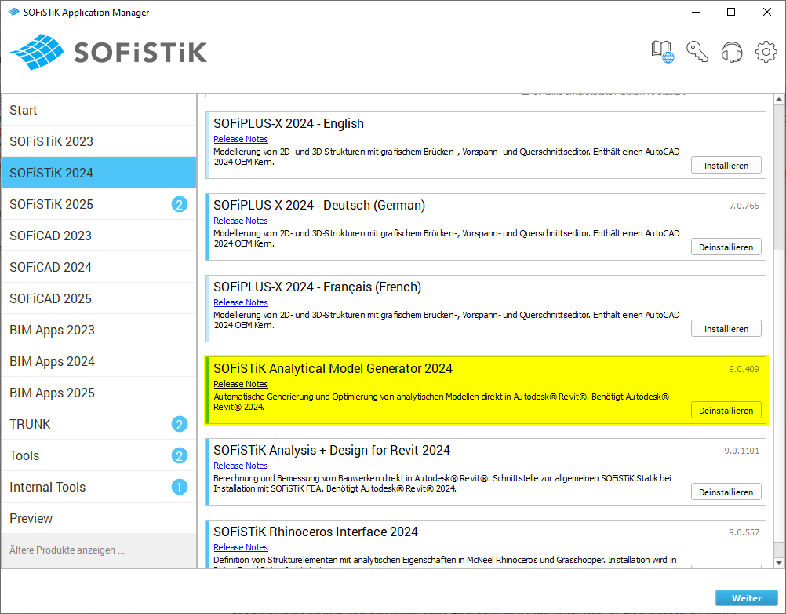Select the Start sidebar entry

(99, 110)
